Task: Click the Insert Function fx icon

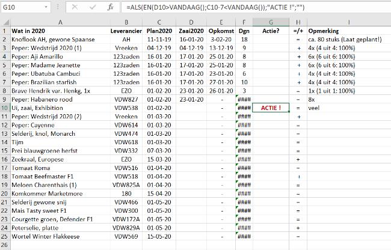Action: pyautogui.click(x=110, y=8)
